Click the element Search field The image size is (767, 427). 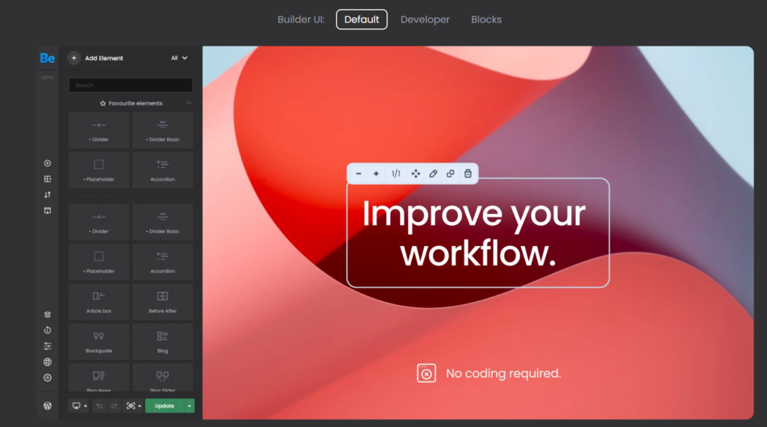[130, 85]
